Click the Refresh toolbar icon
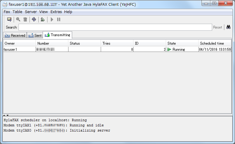 (x=34, y=19)
